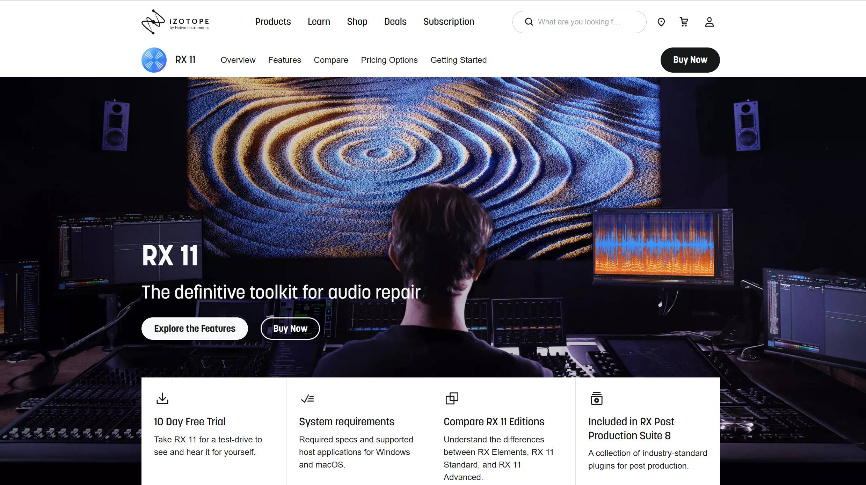Open the Subscription menu
This screenshot has width=866, height=485.
click(x=449, y=22)
